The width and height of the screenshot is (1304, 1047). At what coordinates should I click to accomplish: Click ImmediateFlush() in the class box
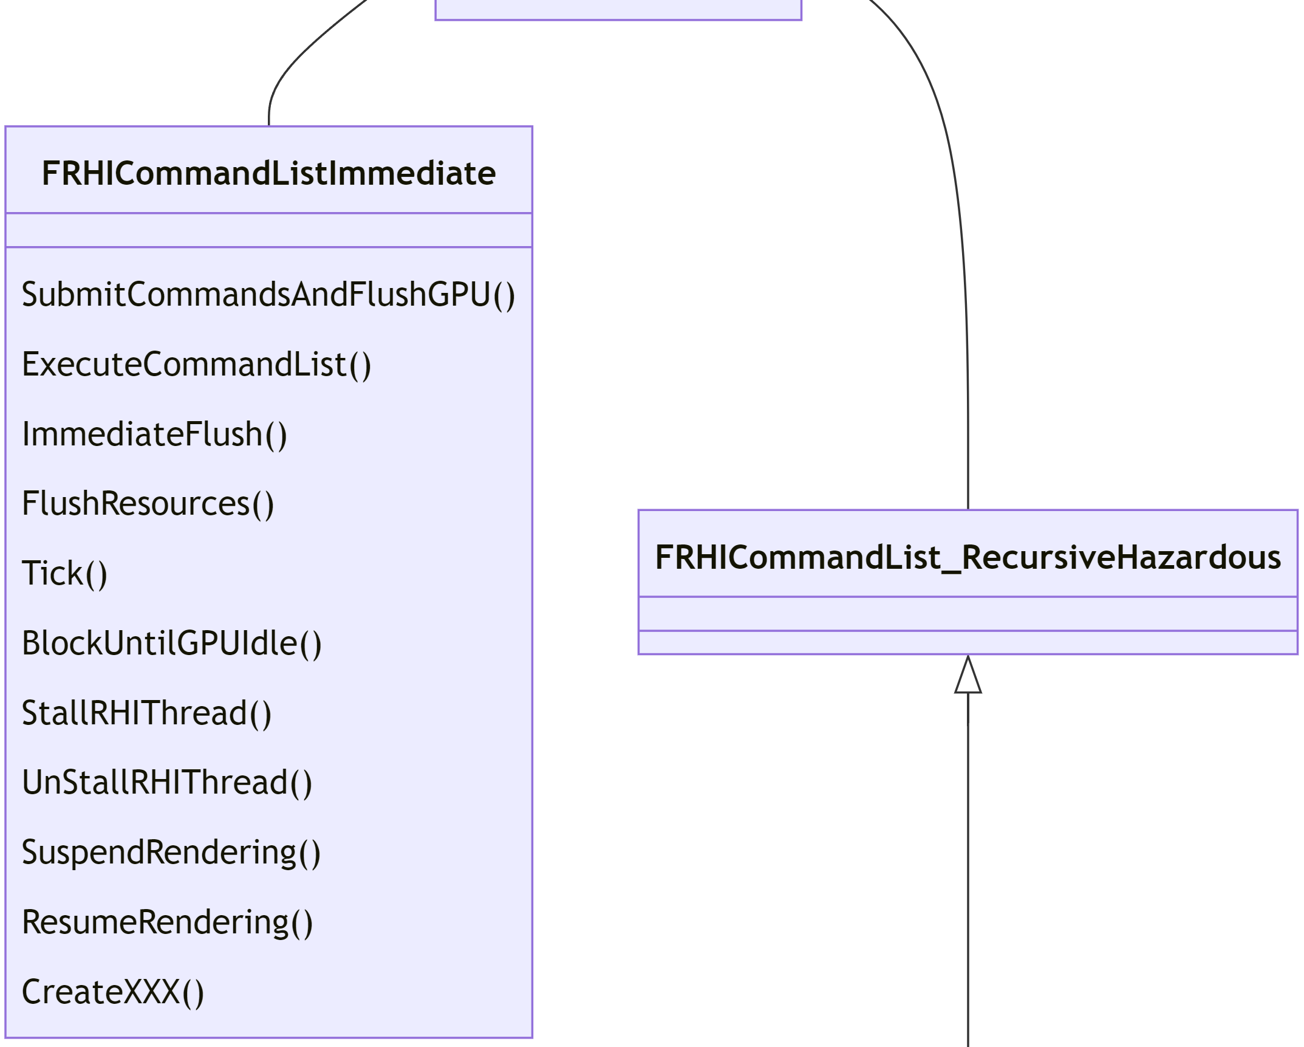point(154,434)
